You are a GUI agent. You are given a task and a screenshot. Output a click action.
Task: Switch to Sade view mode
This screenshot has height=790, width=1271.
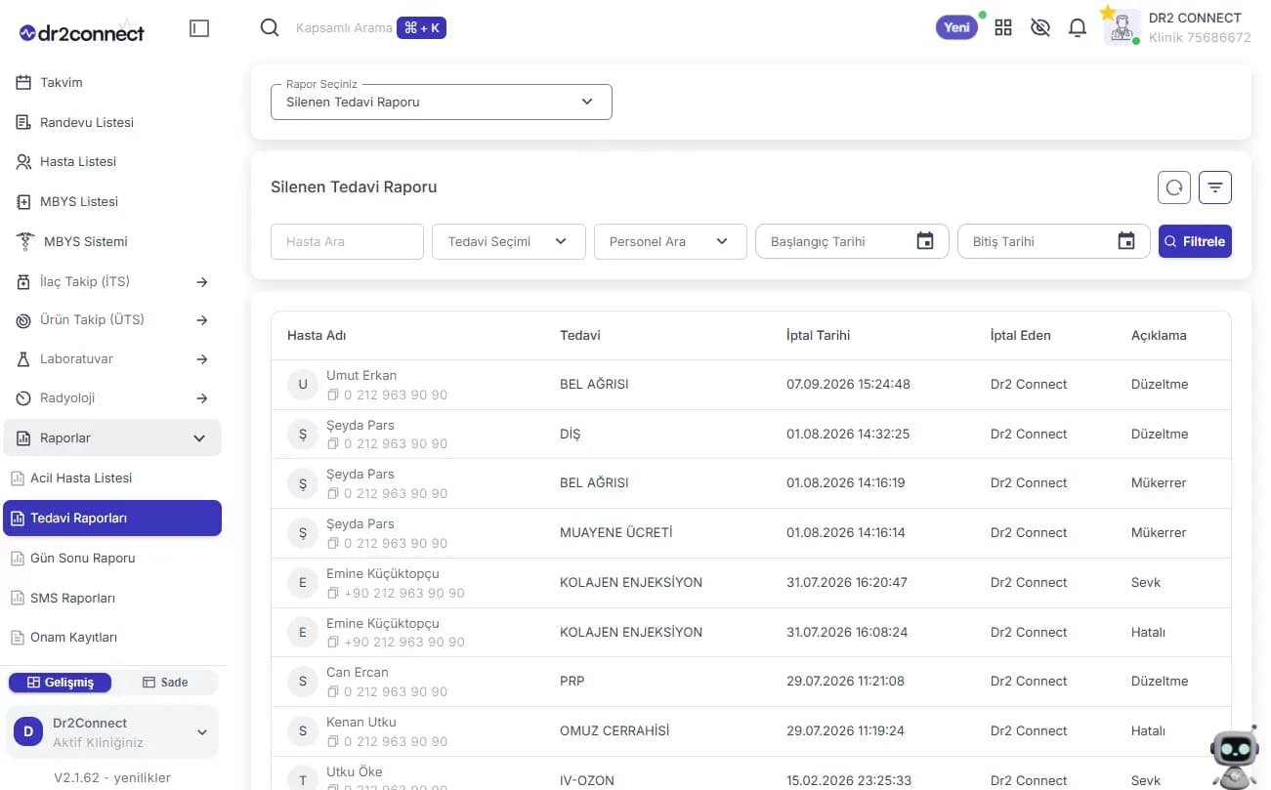tap(165, 683)
